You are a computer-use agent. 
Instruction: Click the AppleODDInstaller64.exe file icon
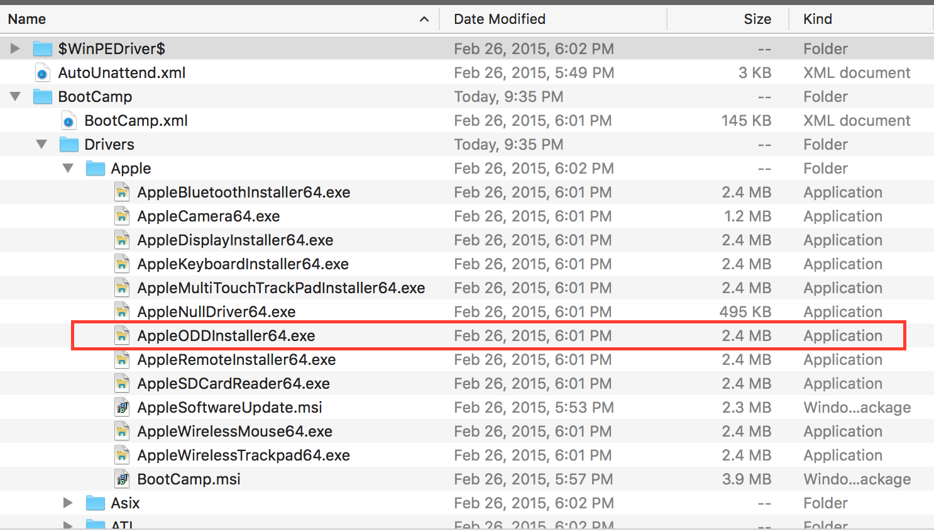click(x=122, y=335)
